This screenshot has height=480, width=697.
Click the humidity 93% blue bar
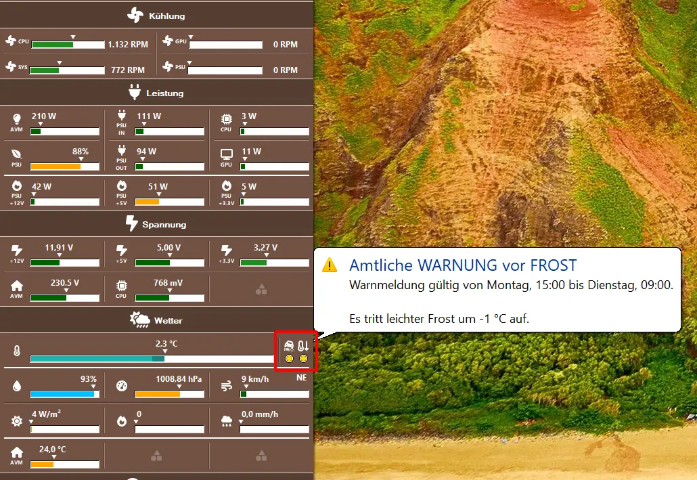(64, 394)
